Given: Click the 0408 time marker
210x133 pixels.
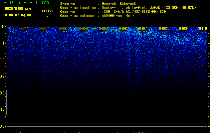Looking at the screenshot, I should [x=163, y=29].
